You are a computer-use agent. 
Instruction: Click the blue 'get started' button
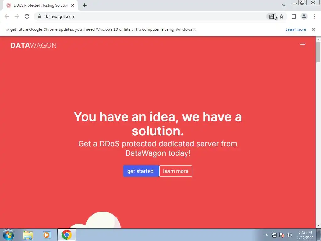tap(141, 171)
